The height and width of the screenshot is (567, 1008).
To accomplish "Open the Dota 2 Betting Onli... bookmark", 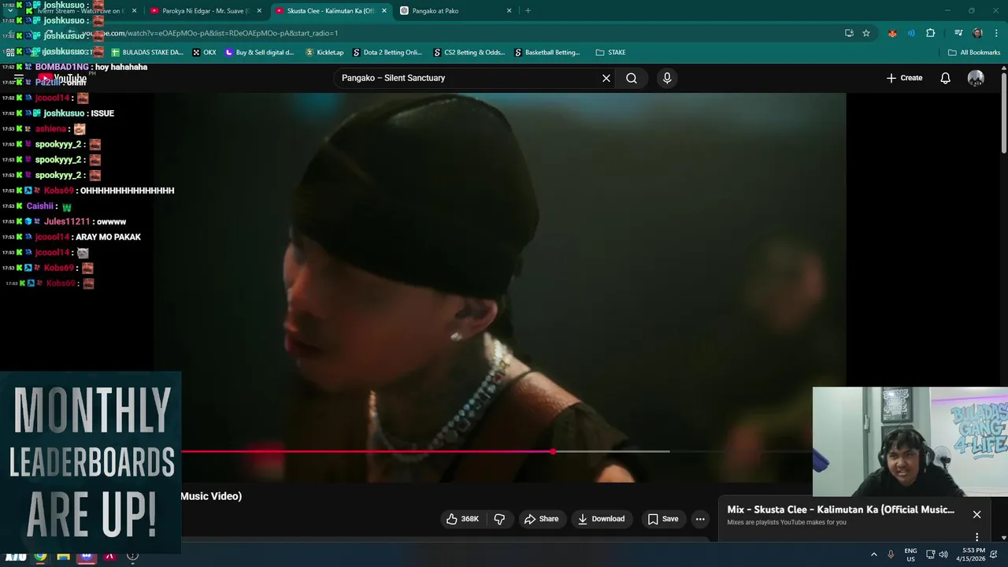I will pos(387,53).
